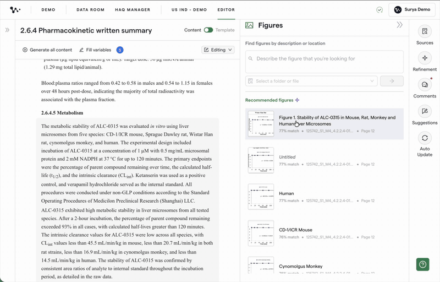This screenshot has height=282, width=440.
Task: Click the 2.6.4.5 Metabolism heading
Action: coord(62,113)
